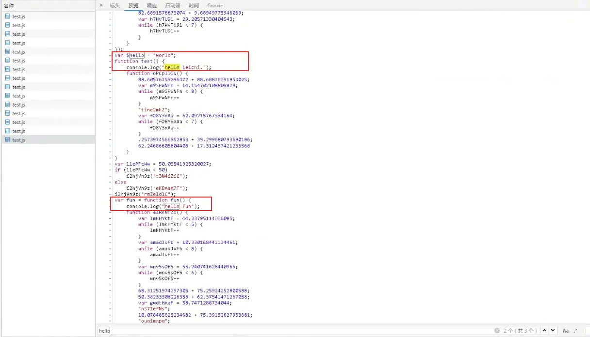590x337 pixels.
Task: Jump to the previous search match arrow
Action: [x=544, y=331]
